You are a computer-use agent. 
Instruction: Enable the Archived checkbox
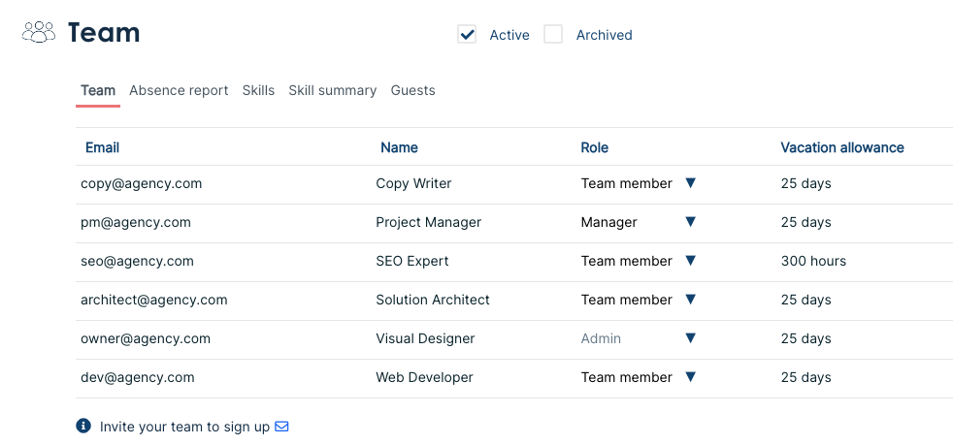(553, 35)
